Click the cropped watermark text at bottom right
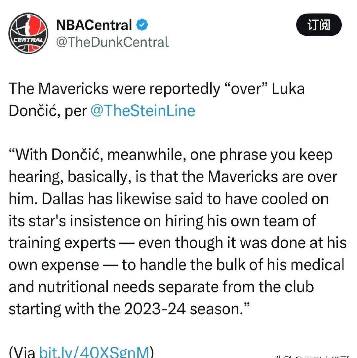 point(312,356)
